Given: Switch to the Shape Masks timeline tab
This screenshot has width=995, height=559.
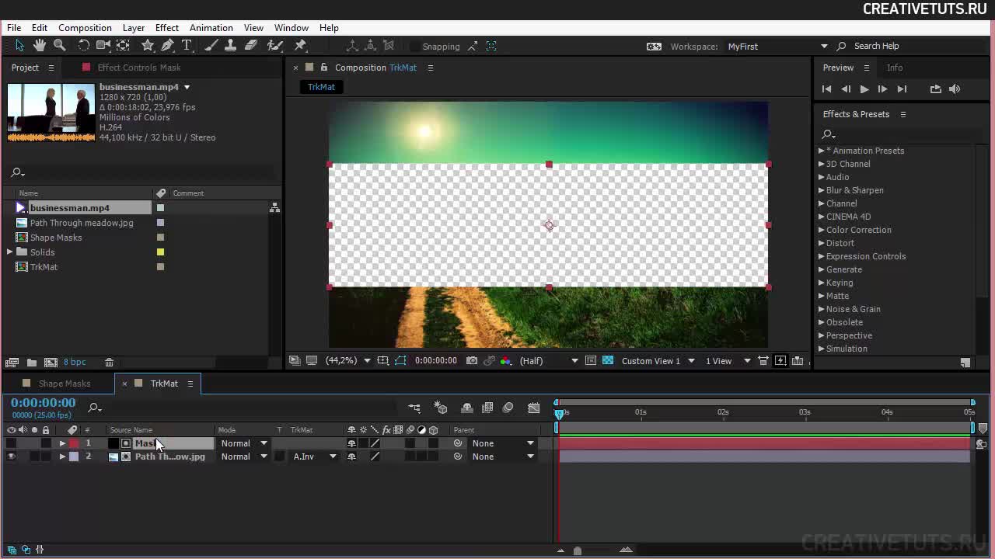Looking at the screenshot, I should pos(65,384).
